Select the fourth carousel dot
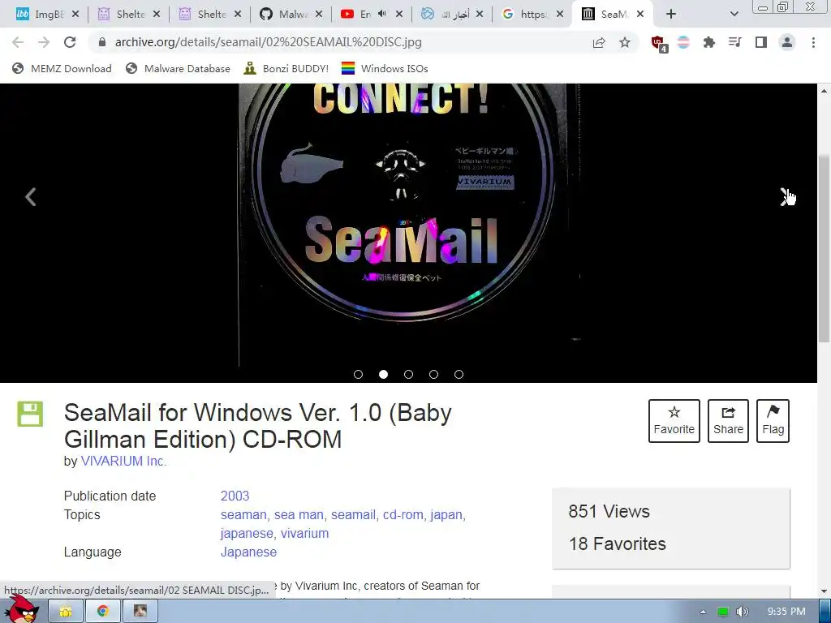The height and width of the screenshot is (623, 831). pyautogui.click(x=433, y=375)
